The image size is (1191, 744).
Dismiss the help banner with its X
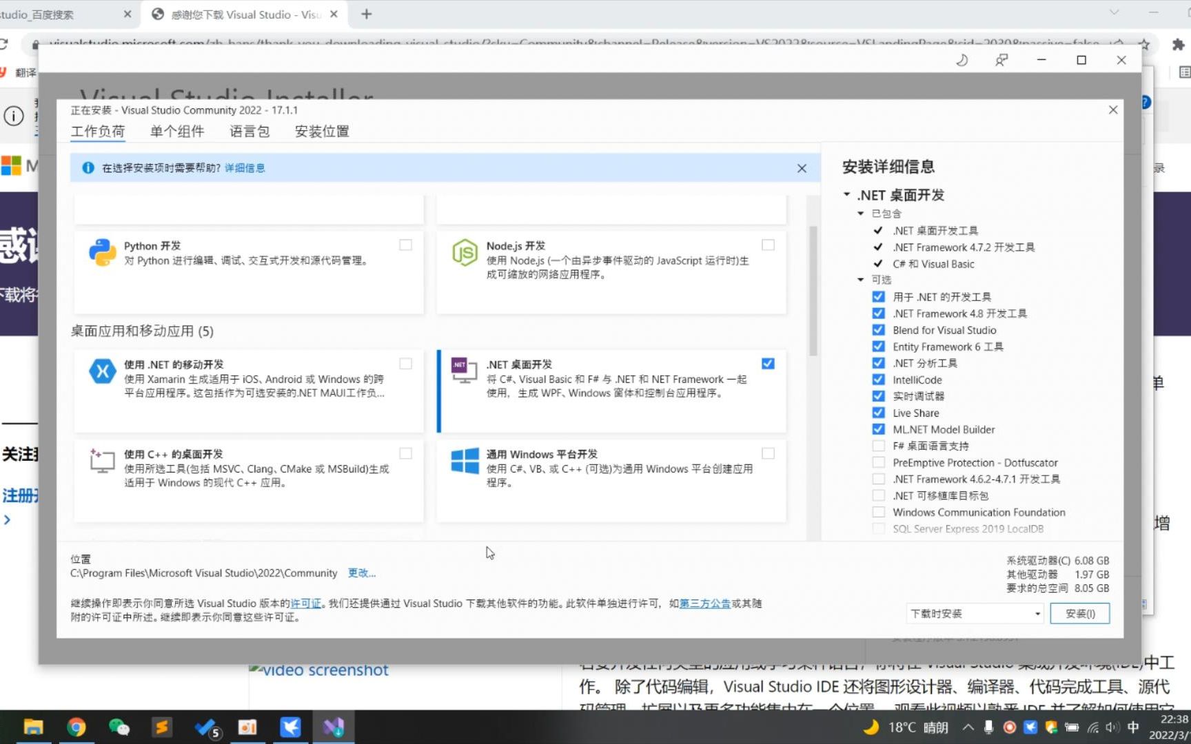(802, 168)
